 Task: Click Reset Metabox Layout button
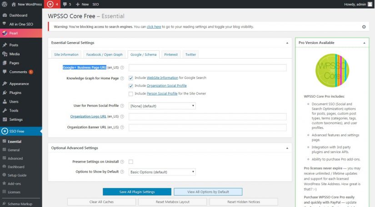172,202
